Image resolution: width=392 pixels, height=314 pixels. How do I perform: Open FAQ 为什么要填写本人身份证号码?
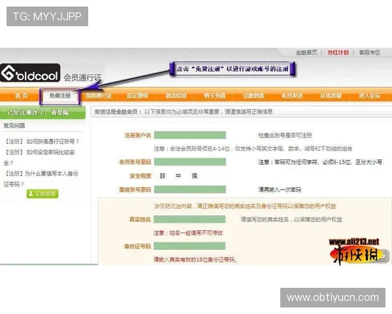(x=41, y=179)
